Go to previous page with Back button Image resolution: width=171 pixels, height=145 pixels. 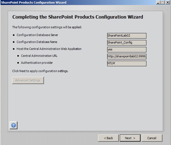coord(108,138)
